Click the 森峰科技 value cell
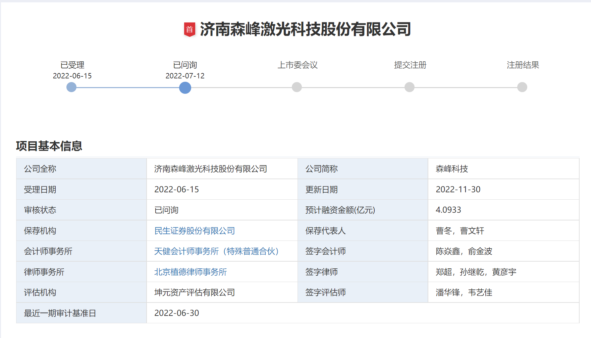 coord(504,169)
